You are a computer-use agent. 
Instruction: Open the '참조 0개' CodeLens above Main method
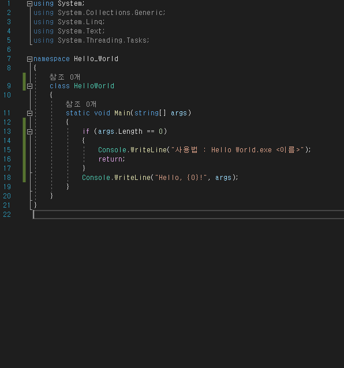(x=81, y=104)
